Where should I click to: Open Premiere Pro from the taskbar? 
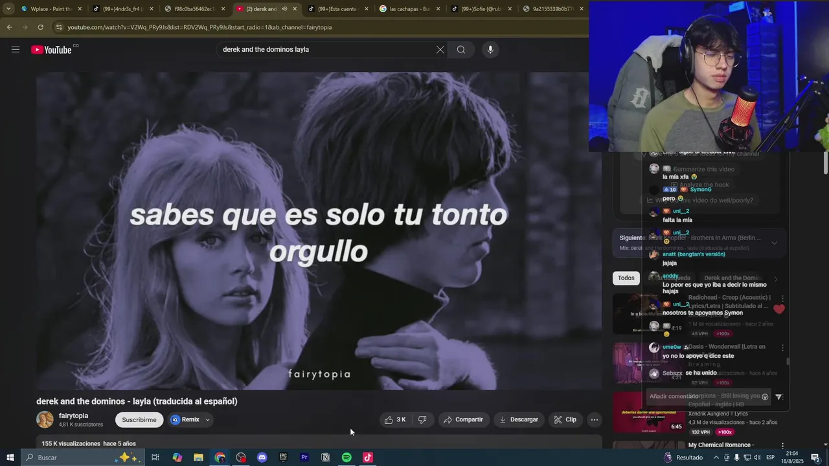(x=304, y=458)
